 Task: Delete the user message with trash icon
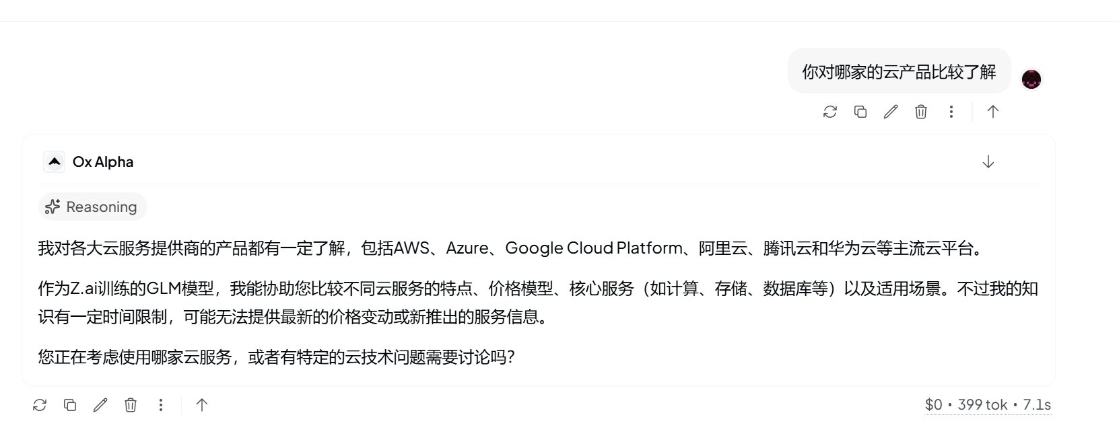[x=920, y=112]
